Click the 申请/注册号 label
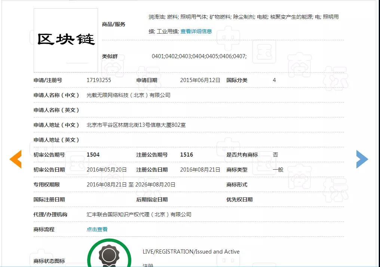380x267 pixels. pyautogui.click(x=48, y=80)
